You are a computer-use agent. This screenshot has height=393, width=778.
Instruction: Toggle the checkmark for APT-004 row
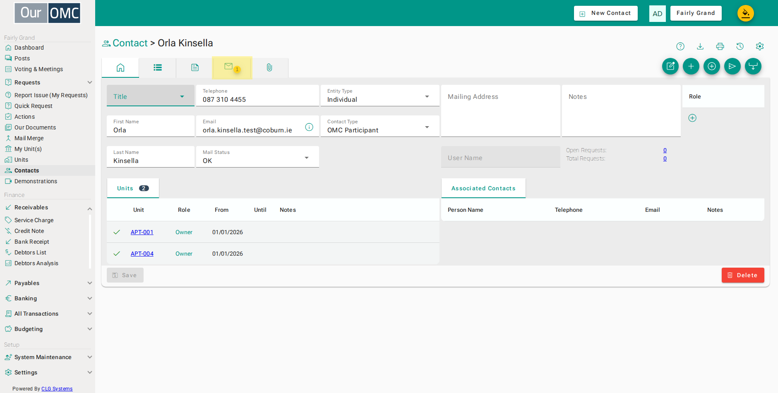coord(117,254)
